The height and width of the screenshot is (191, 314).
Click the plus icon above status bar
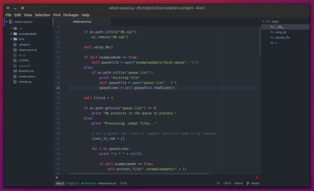57,178
